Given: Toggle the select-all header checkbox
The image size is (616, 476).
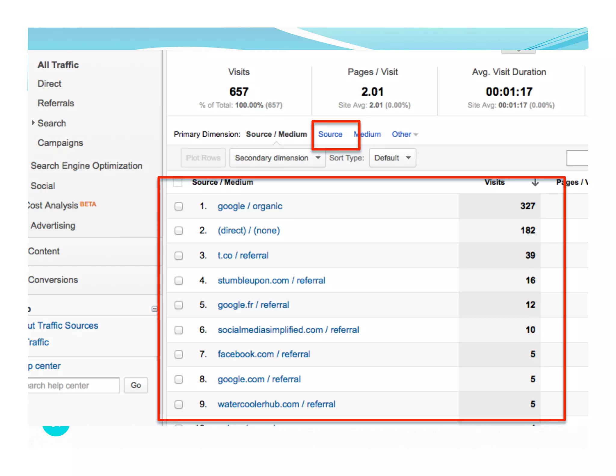Looking at the screenshot, I should tap(178, 182).
